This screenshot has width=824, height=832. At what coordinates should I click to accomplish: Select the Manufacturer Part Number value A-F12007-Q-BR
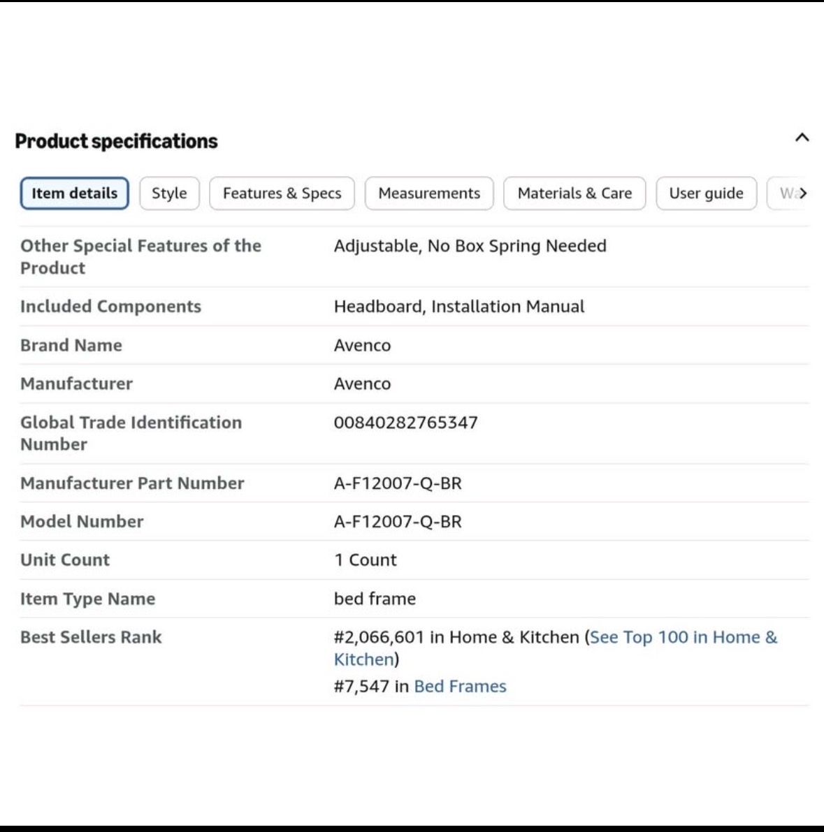click(398, 483)
